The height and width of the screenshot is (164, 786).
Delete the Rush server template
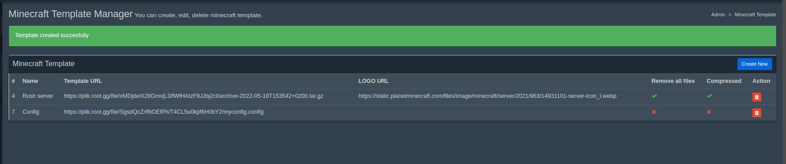pos(756,97)
